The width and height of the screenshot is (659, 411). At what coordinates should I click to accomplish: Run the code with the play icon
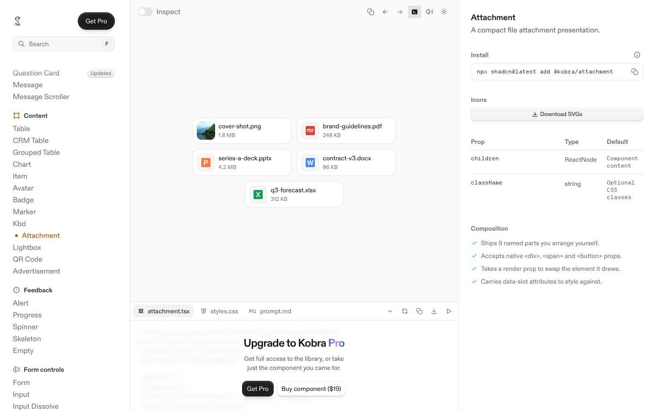coord(449,311)
